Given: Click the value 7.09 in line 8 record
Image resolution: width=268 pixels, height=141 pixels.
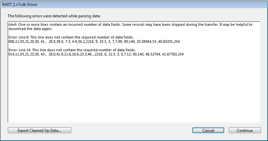Looking at the screenshot, I should (x=118, y=41).
